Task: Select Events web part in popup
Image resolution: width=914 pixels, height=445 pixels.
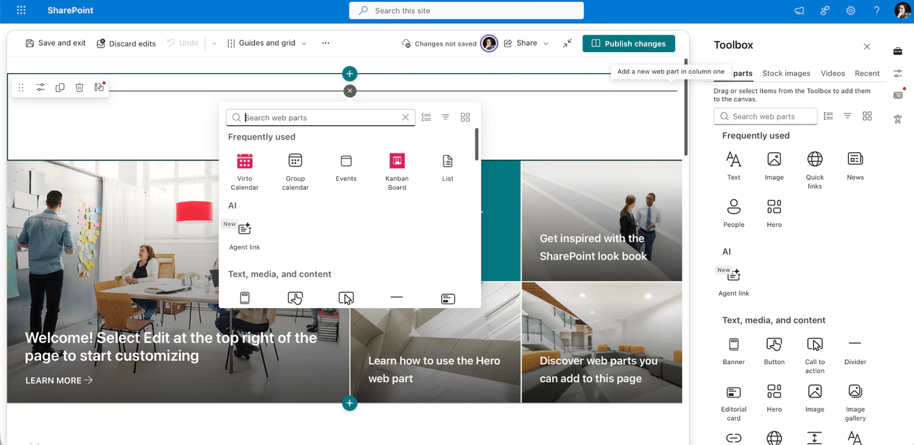Action: [x=346, y=168]
